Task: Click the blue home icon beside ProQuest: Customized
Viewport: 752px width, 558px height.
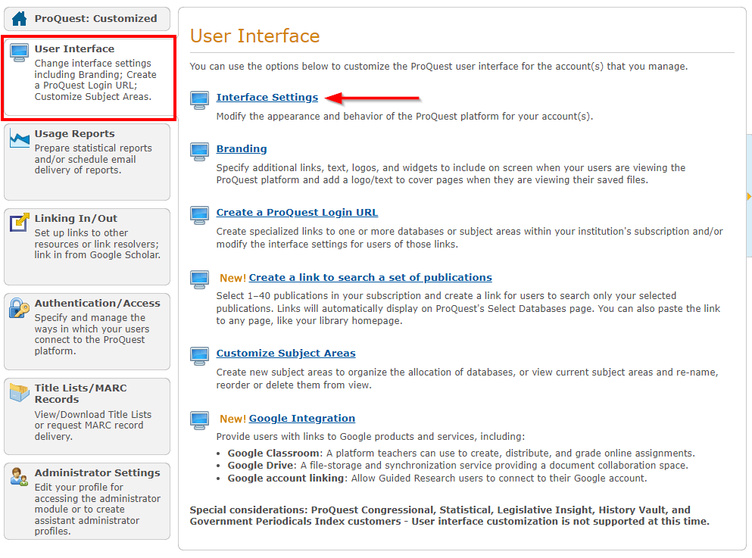Action: 19,18
